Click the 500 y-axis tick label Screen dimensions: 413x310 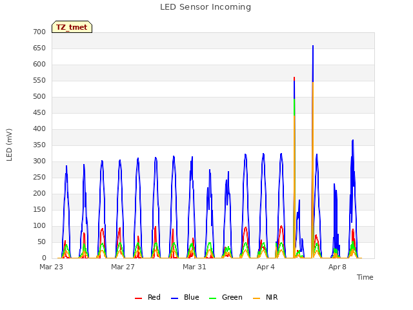[x=39, y=96]
